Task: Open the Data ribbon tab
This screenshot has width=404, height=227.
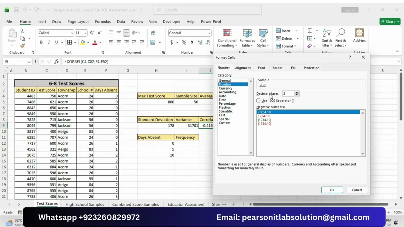Action: point(121,21)
